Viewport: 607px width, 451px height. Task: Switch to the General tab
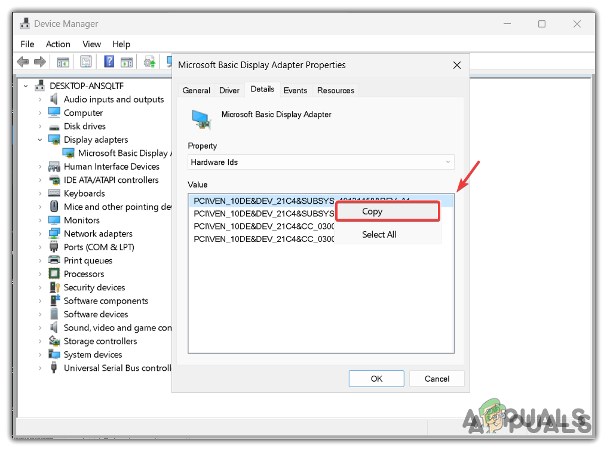tap(197, 90)
